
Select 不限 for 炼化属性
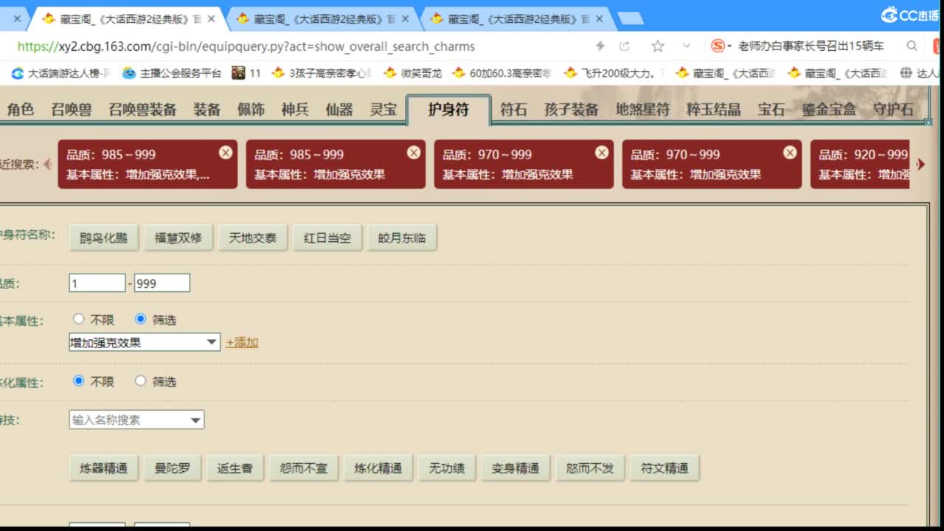coord(79,381)
